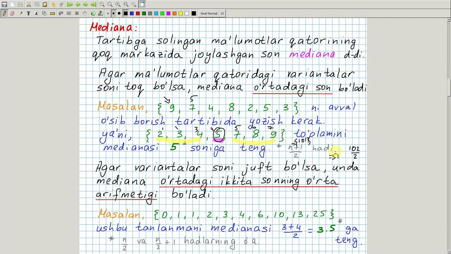Create a new blank page
Screen dimensions: 451x254
(12, 5)
